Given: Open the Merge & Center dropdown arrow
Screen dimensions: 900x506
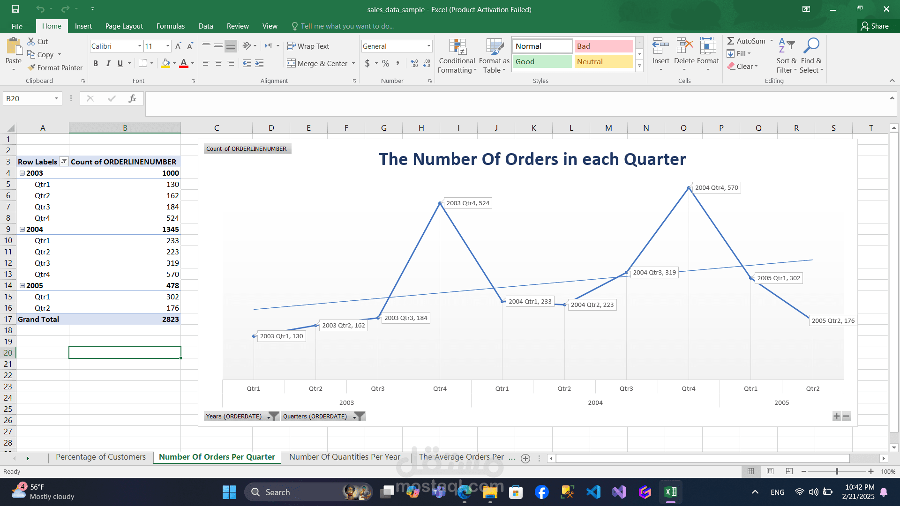Looking at the screenshot, I should tap(353, 63).
